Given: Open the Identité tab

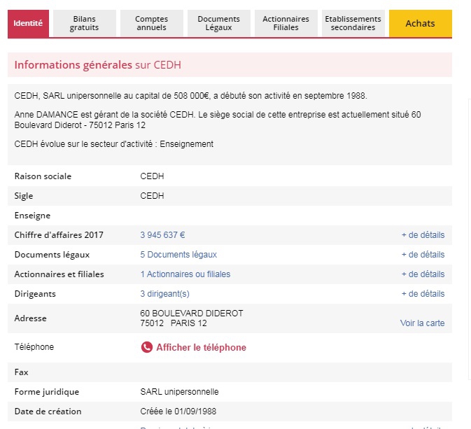Looking at the screenshot, I should click(x=28, y=23).
